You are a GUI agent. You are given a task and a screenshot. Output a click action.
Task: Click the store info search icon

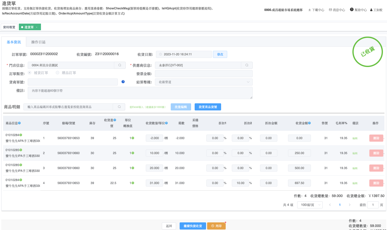pos(120,65)
